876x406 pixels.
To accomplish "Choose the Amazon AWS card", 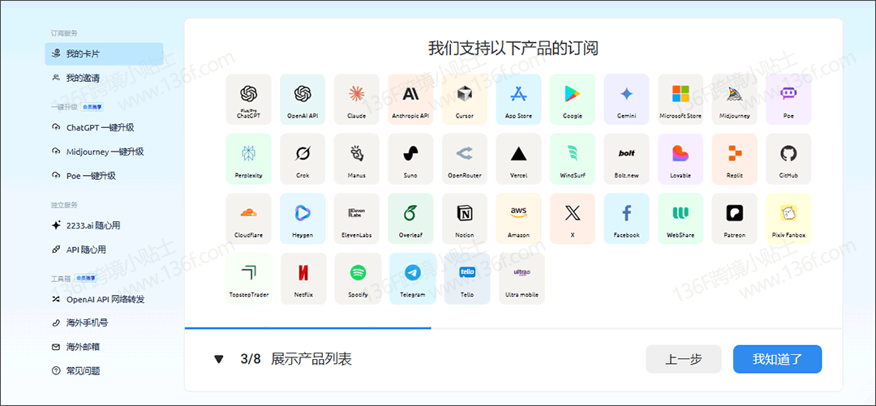I will pos(518,218).
